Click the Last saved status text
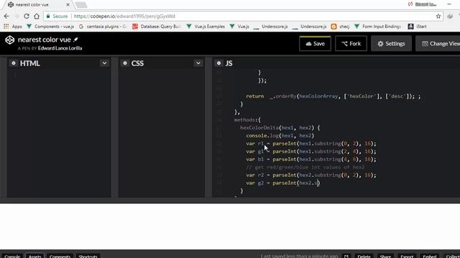Image resolution: width=460 pixels, height=258 pixels. pos(300,256)
